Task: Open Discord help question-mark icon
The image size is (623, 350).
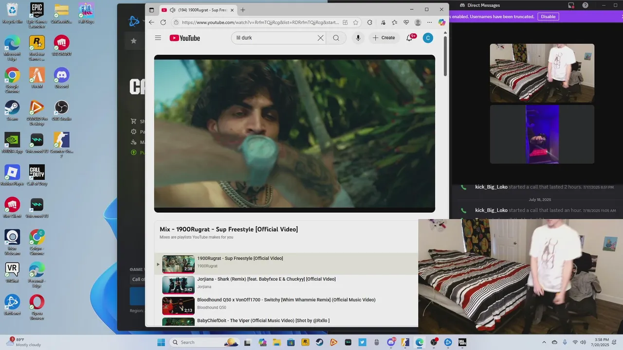Action: [585, 5]
